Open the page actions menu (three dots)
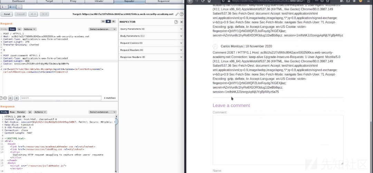 (x=316, y=1)
